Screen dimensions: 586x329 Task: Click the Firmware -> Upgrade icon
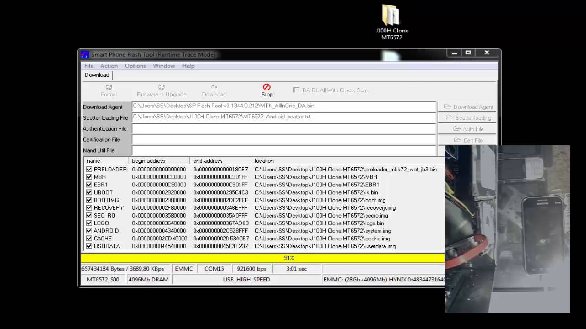click(161, 90)
